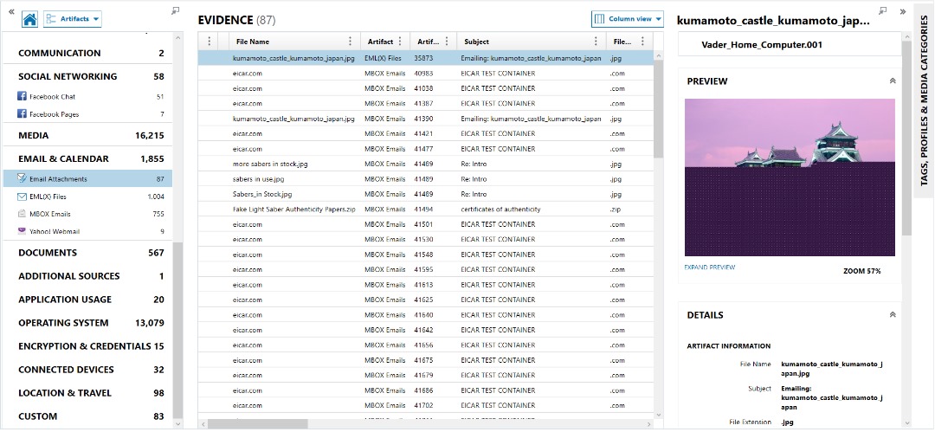Viewport: 935px width, 432px height.
Task: Pin the left navigation pane
Action: point(175,10)
